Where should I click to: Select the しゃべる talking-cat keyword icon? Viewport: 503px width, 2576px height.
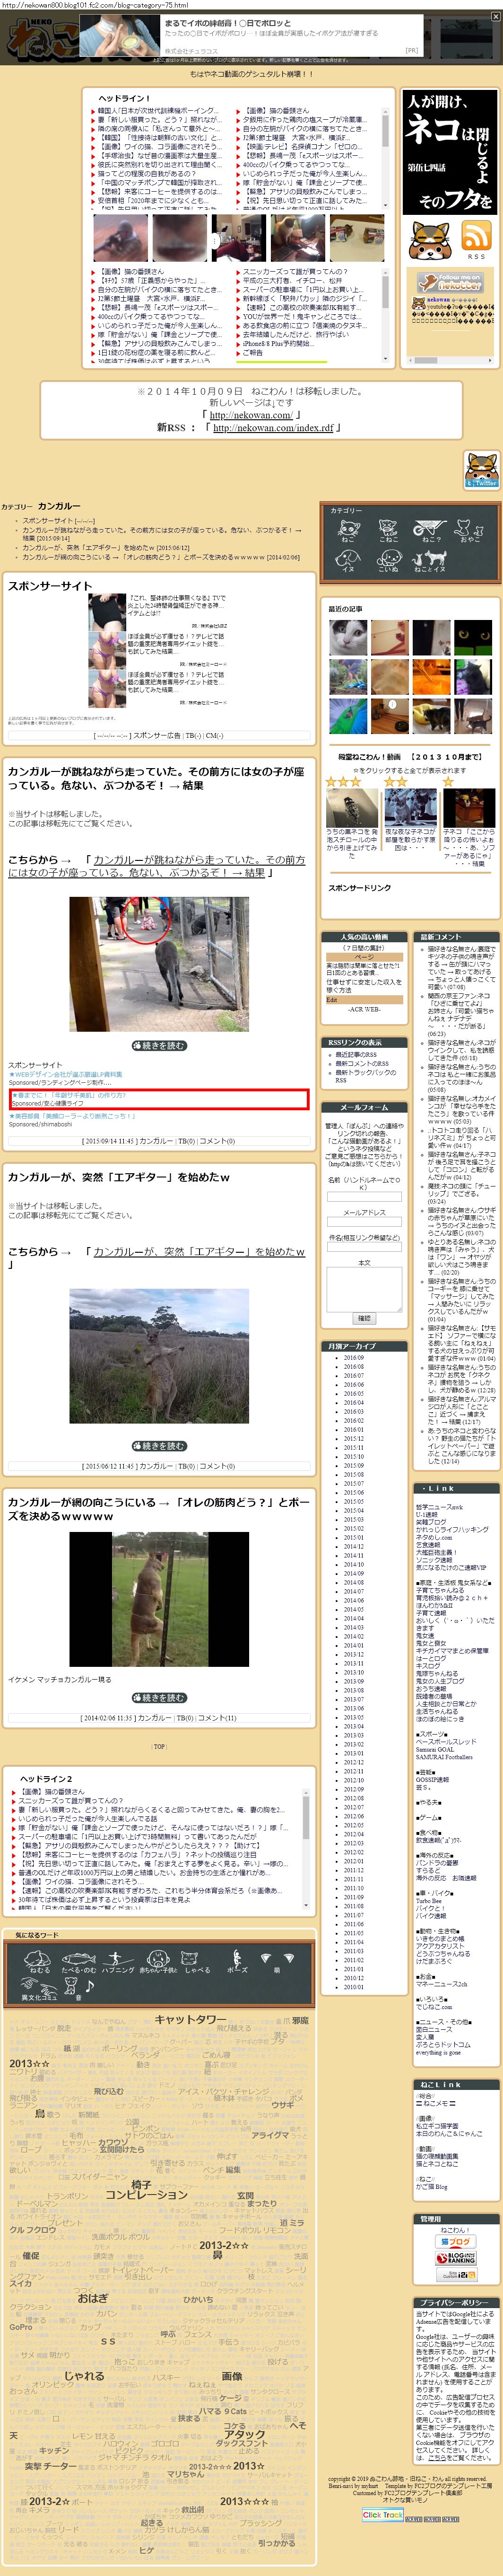(198, 1961)
